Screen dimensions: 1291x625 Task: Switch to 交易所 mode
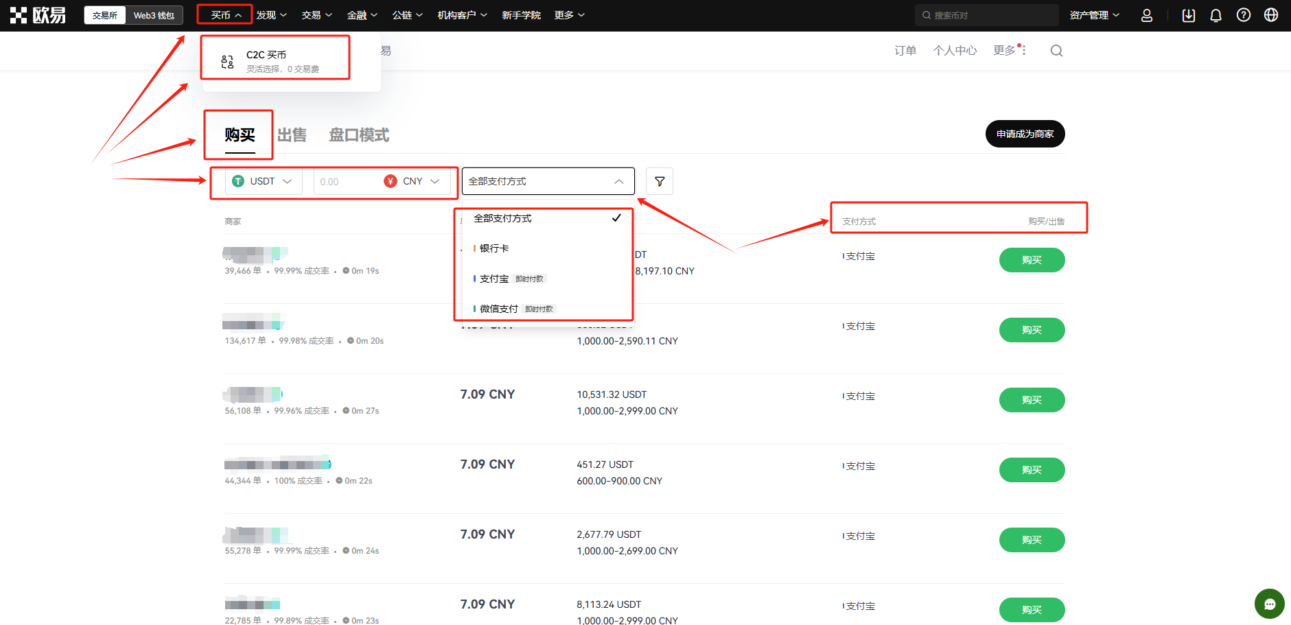(x=105, y=15)
